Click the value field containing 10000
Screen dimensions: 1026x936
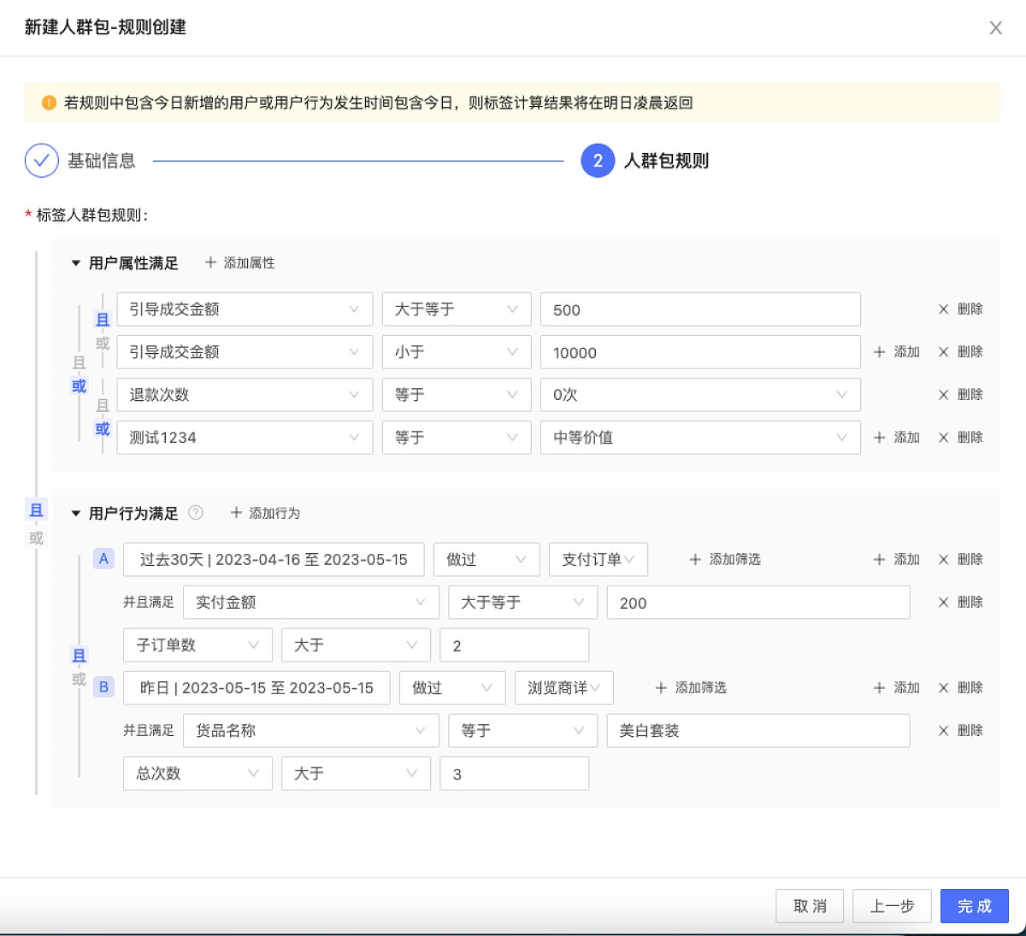(x=700, y=352)
